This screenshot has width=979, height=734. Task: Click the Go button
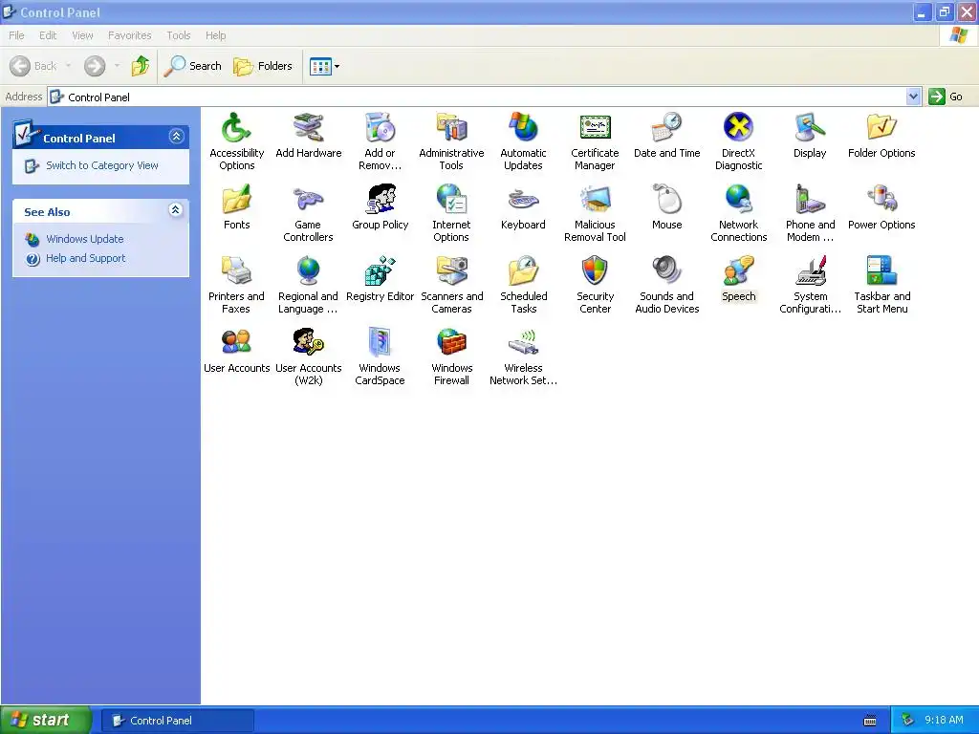coord(946,97)
